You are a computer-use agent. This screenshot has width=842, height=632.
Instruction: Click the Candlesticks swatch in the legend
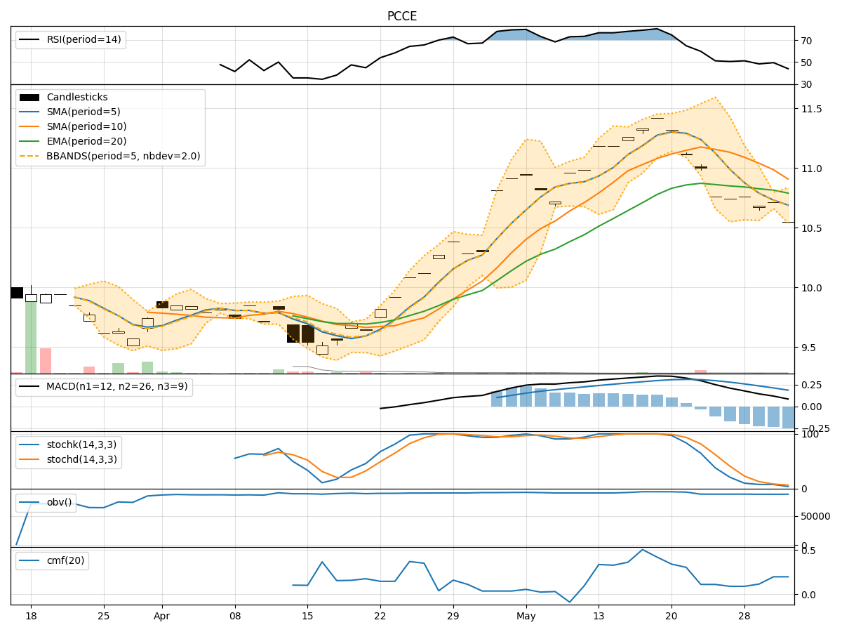click(29, 96)
